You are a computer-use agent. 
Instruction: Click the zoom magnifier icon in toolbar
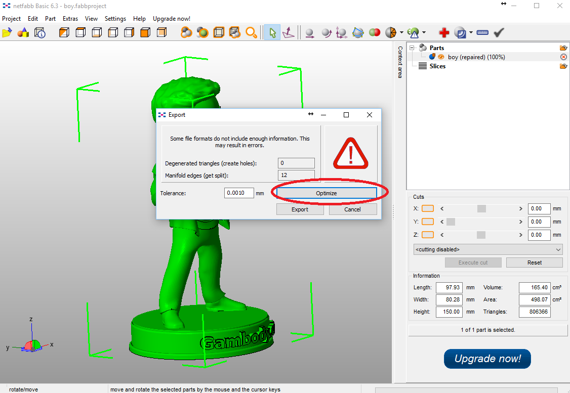tap(251, 33)
